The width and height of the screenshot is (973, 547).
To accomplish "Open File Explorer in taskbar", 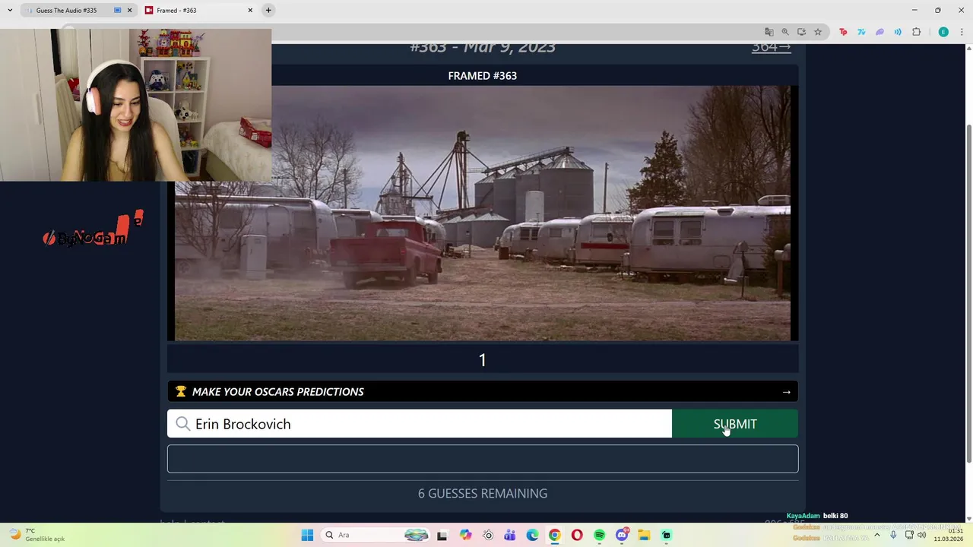I will (x=644, y=535).
